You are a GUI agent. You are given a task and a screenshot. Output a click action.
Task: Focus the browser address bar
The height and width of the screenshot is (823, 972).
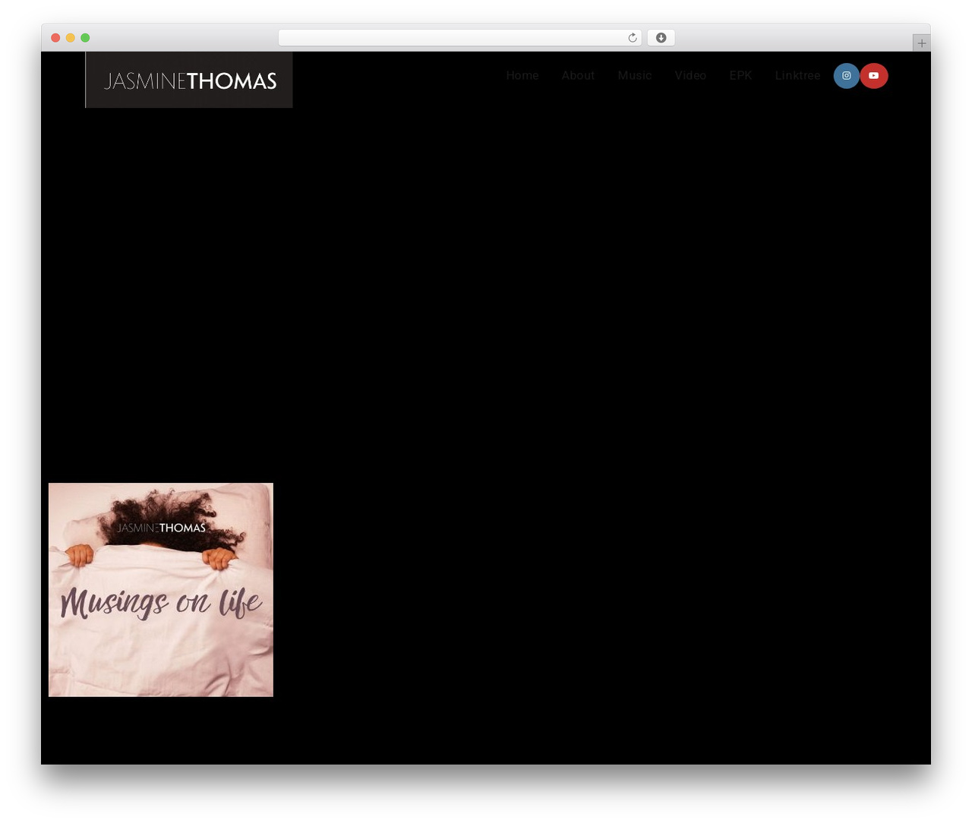(x=460, y=38)
